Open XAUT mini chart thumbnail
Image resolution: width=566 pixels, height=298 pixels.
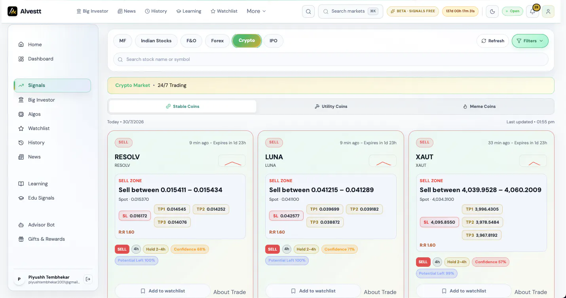pos(533,160)
